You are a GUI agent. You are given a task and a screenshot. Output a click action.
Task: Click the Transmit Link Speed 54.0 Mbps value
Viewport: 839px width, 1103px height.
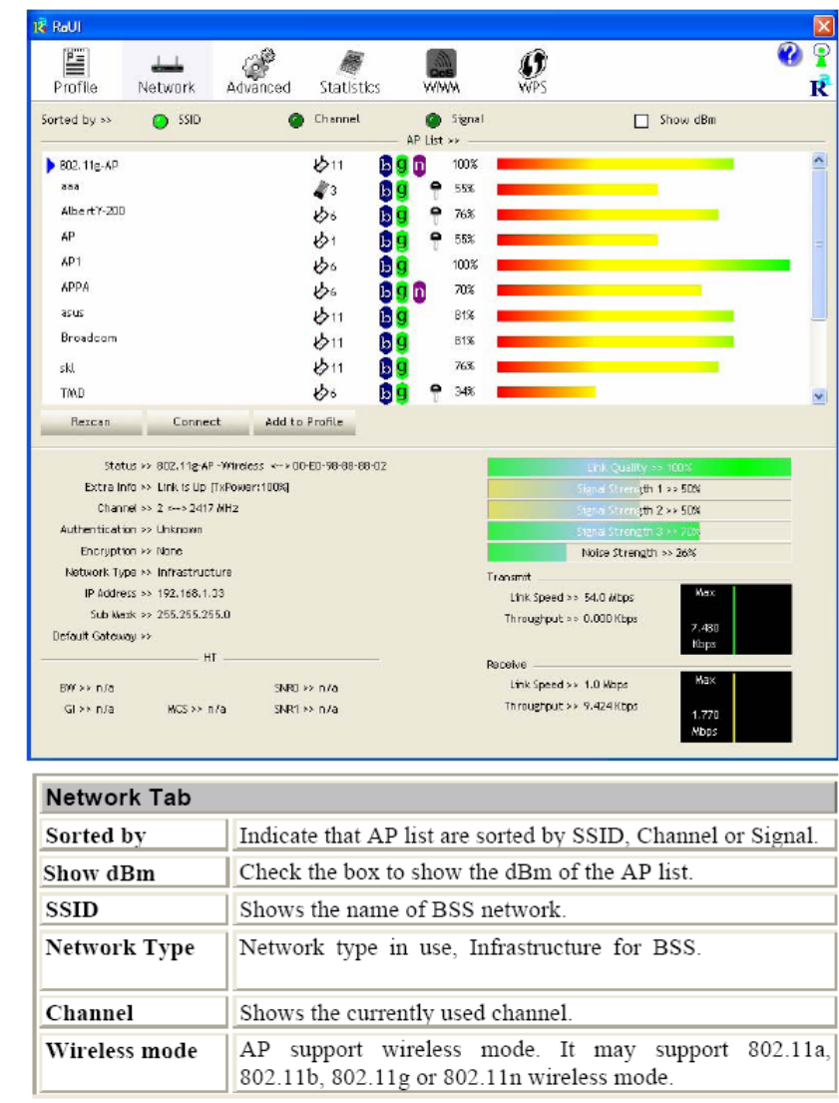point(609,598)
